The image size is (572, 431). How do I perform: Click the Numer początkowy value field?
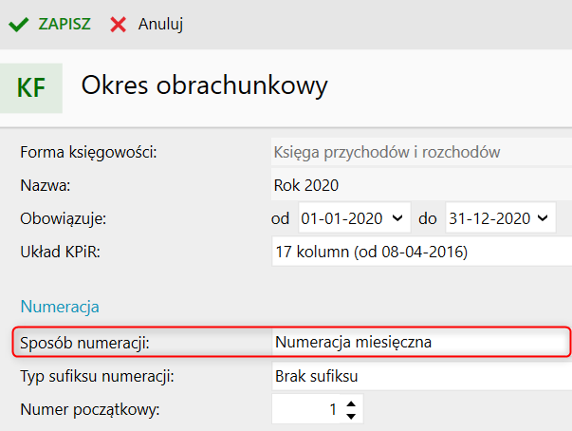pos(306,409)
